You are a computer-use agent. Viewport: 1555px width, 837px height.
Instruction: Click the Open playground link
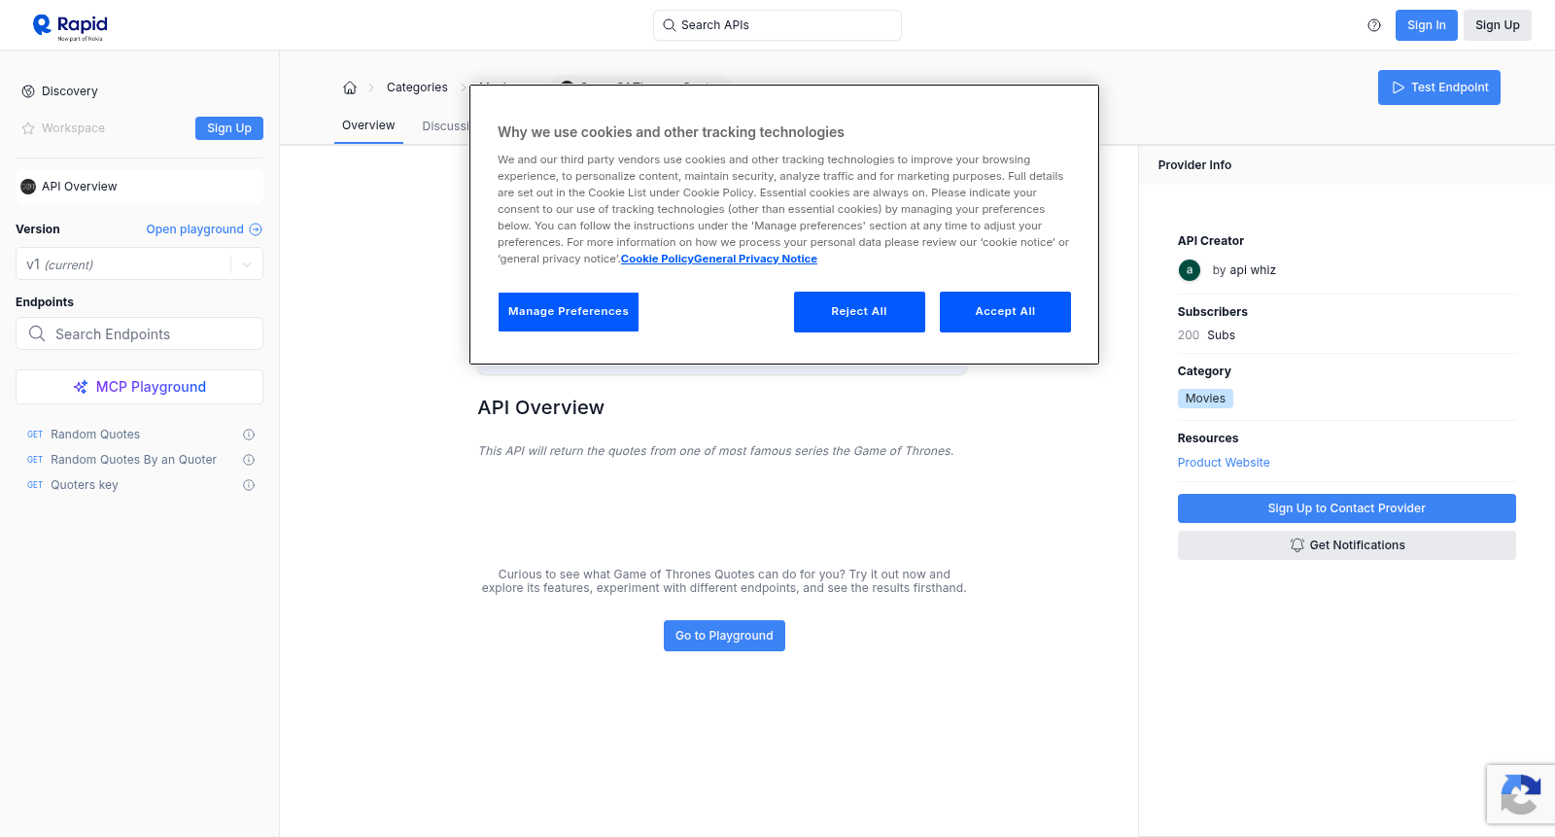(195, 229)
